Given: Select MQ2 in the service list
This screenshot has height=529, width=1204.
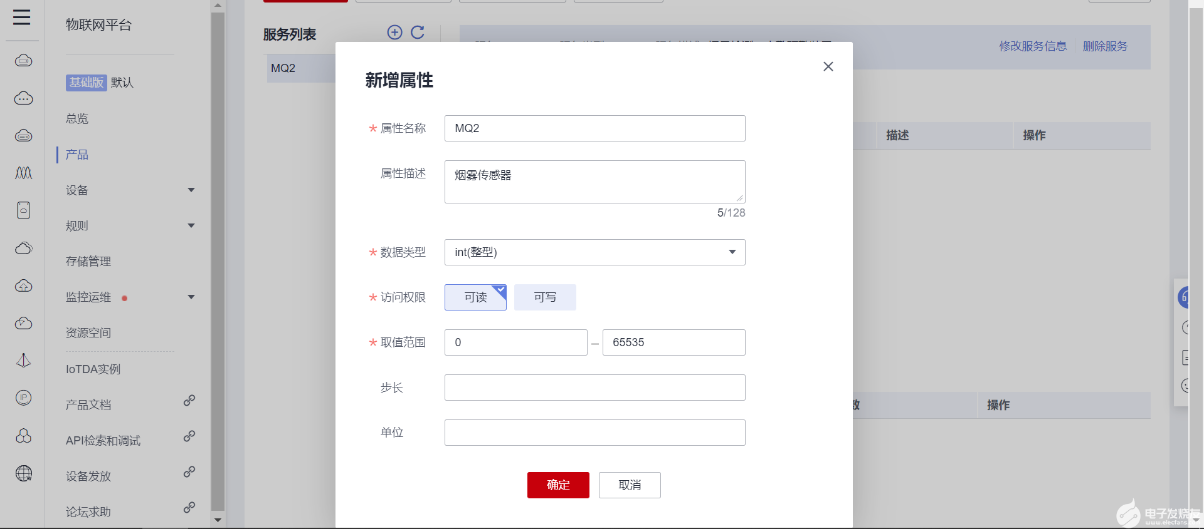Looking at the screenshot, I should tap(301, 68).
